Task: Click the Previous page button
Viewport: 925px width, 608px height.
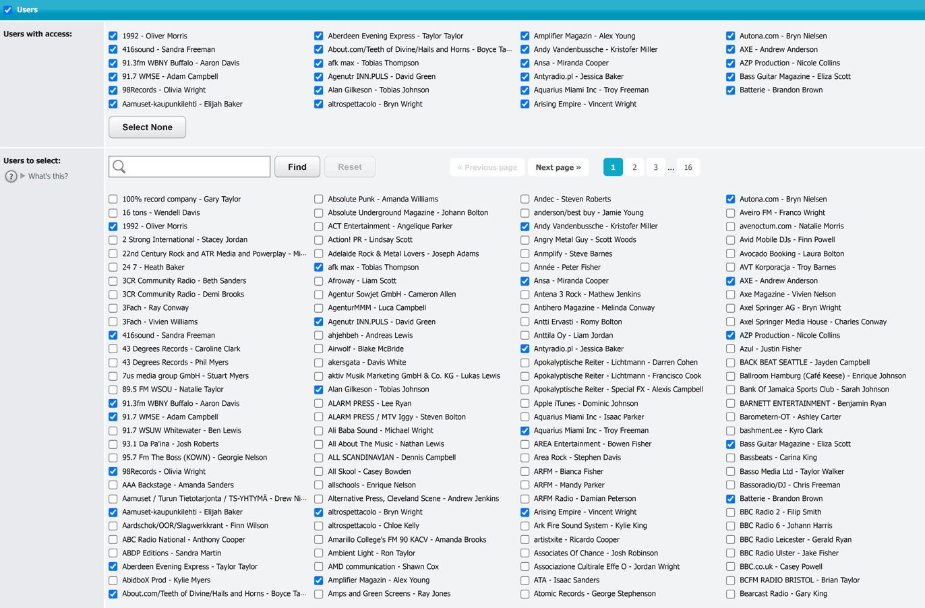Action: (x=487, y=167)
